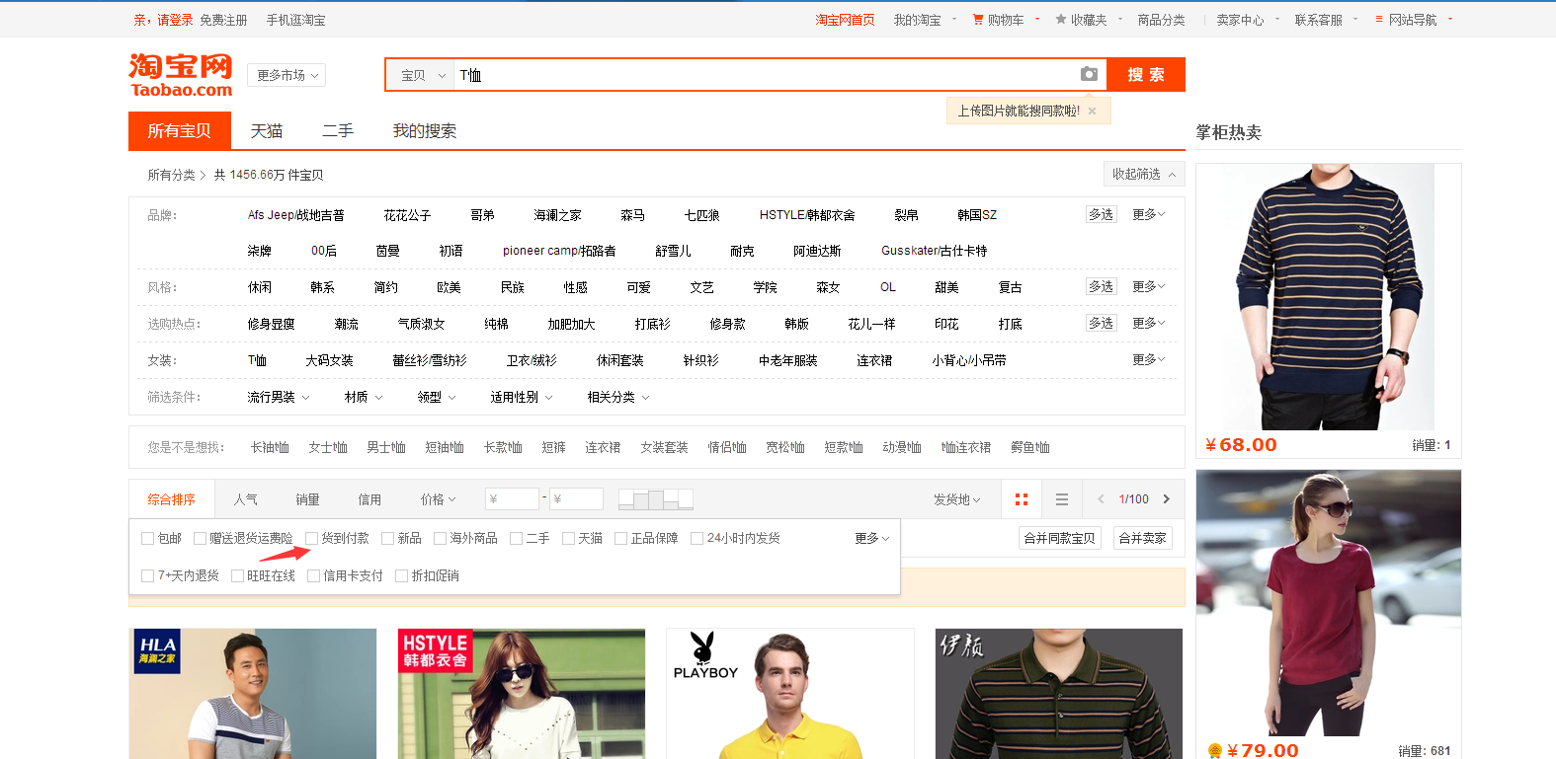Open the 流行男装 filter dropdown
The image size is (1556, 759).
click(x=279, y=397)
